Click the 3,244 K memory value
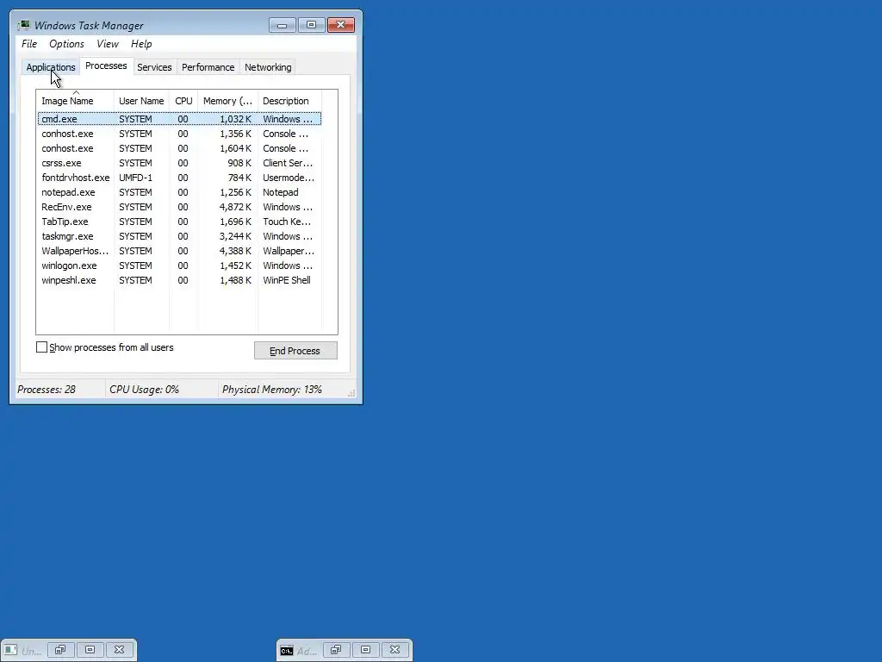 (235, 236)
